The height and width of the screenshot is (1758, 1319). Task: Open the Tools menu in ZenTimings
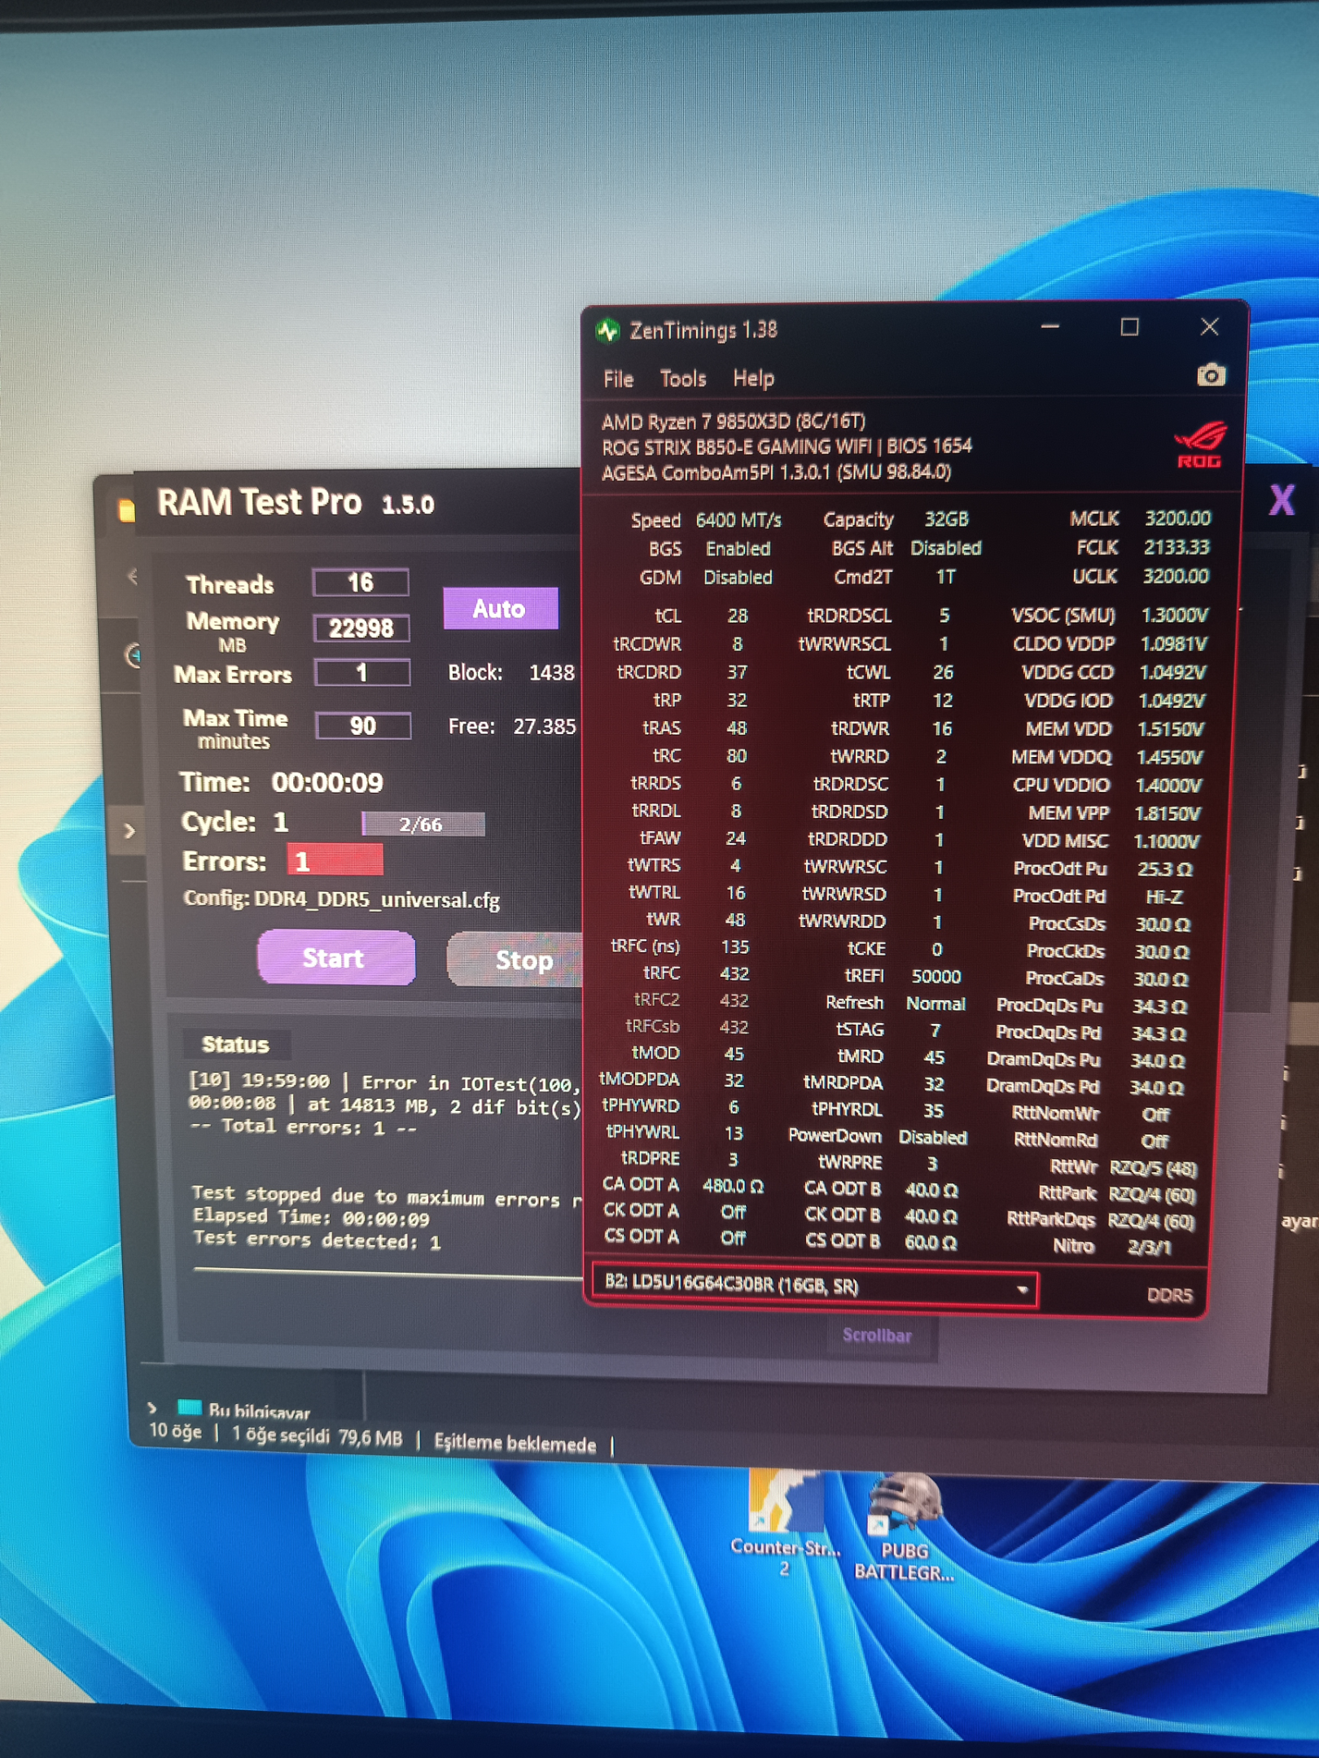[x=682, y=379]
